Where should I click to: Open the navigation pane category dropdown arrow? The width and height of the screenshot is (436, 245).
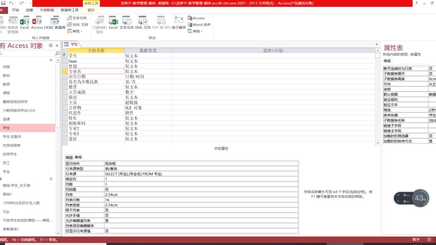[x=51, y=46]
